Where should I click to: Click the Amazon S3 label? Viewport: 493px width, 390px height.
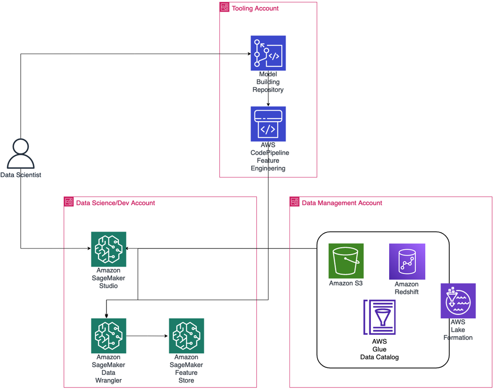click(346, 283)
